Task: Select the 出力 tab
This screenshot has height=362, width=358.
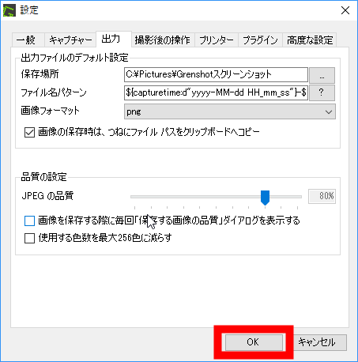Action: click(x=114, y=39)
